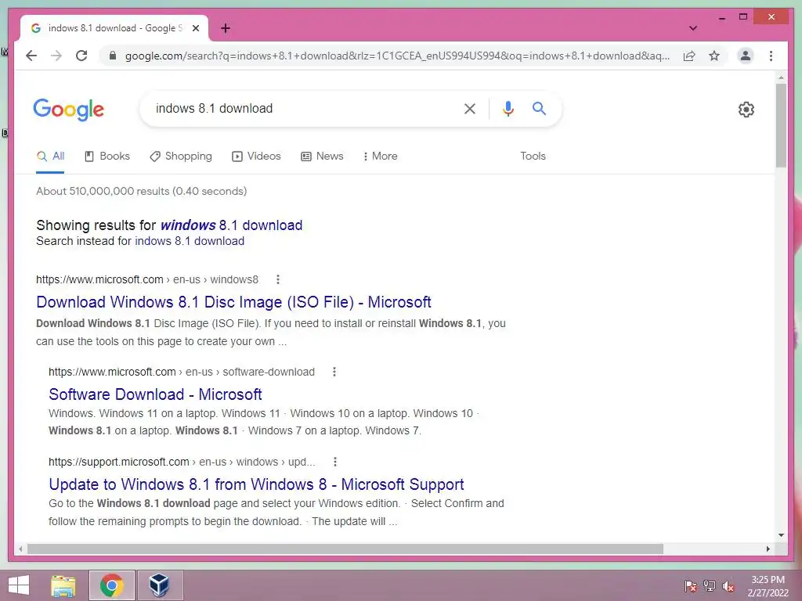
Task: Click the scrollbar down arrow
Action: [x=781, y=535]
